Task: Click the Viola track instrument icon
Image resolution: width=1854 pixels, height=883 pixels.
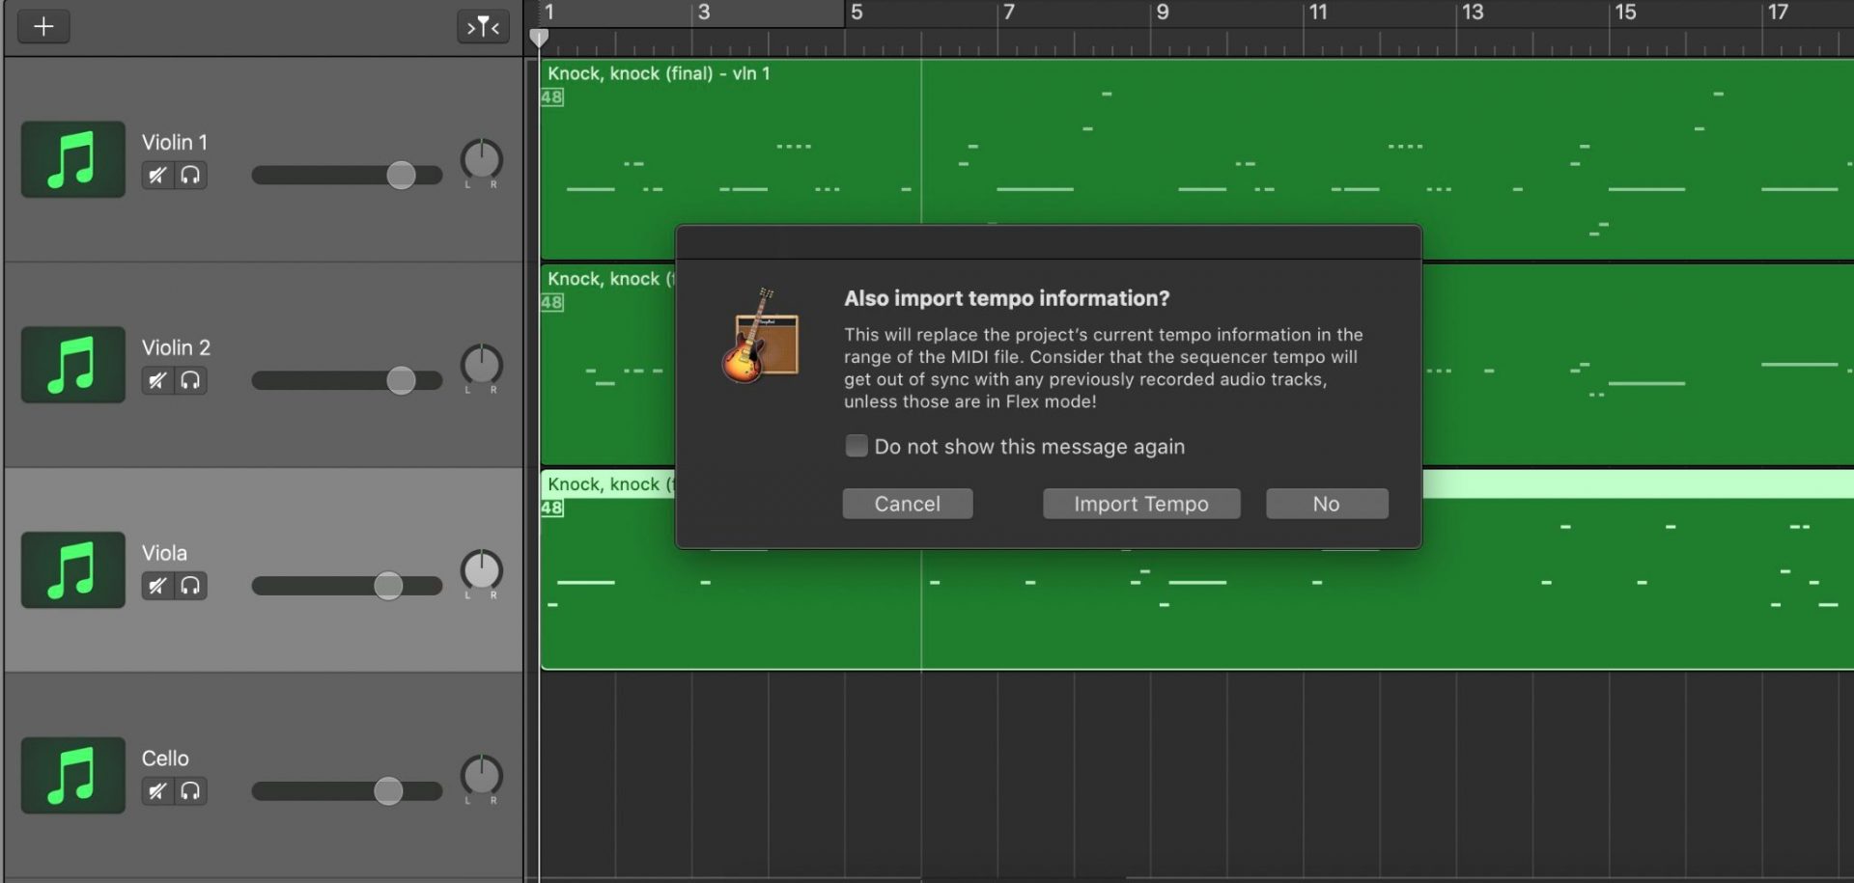Action: [x=72, y=569]
